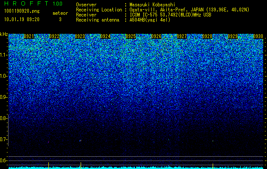Click the 0923 time label
267x169 pixels.
point(80,36)
